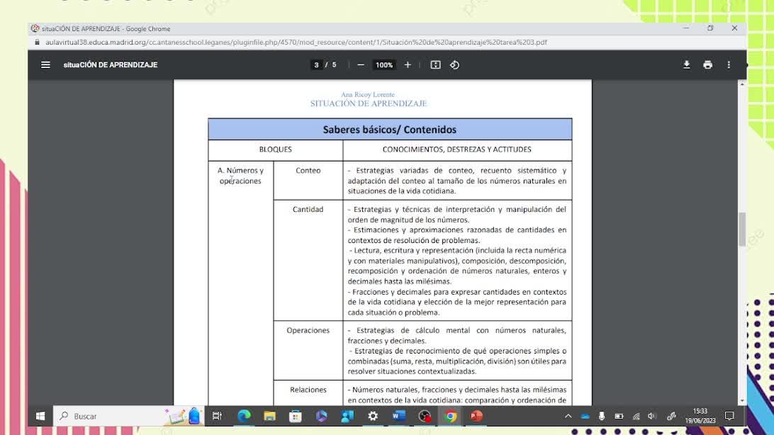Click the lock icon beside the URL
The width and height of the screenshot is (774, 435).
point(37,43)
